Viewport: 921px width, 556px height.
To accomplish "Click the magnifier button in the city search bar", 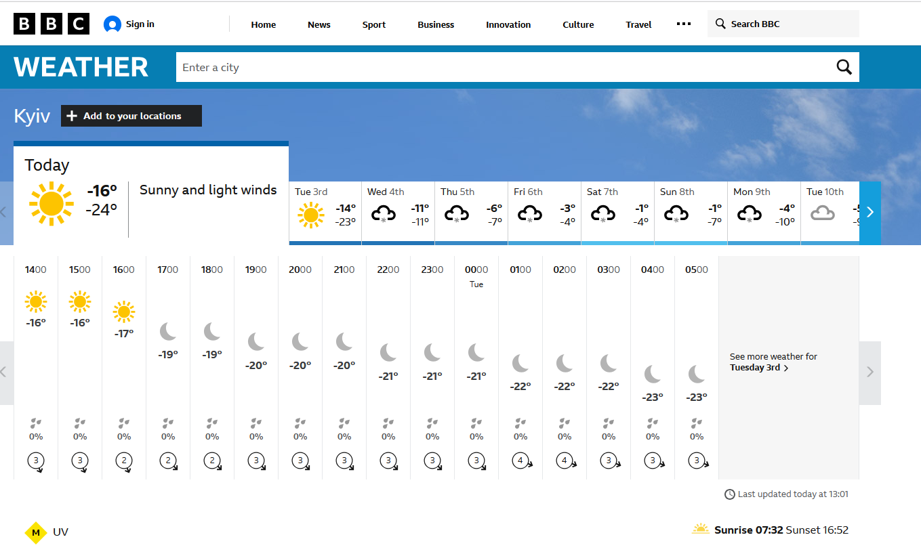I will [844, 67].
